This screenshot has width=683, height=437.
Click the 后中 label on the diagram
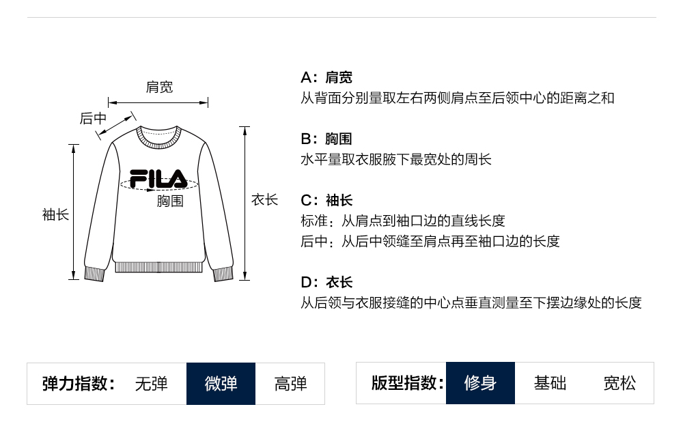click(93, 118)
